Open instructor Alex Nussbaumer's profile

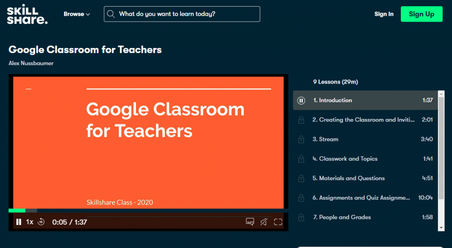click(x=31, y=63)
